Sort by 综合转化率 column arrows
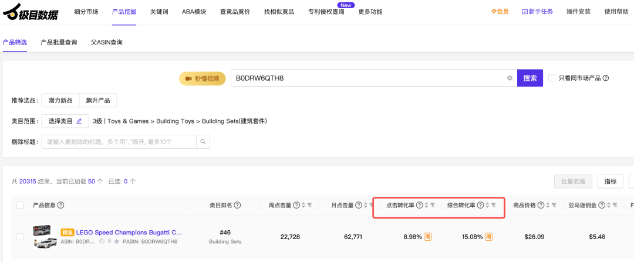The height and width of the screenshot is (263, 634). point(487,206)
